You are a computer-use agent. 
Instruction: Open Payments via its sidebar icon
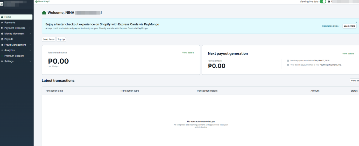(2, 23)
